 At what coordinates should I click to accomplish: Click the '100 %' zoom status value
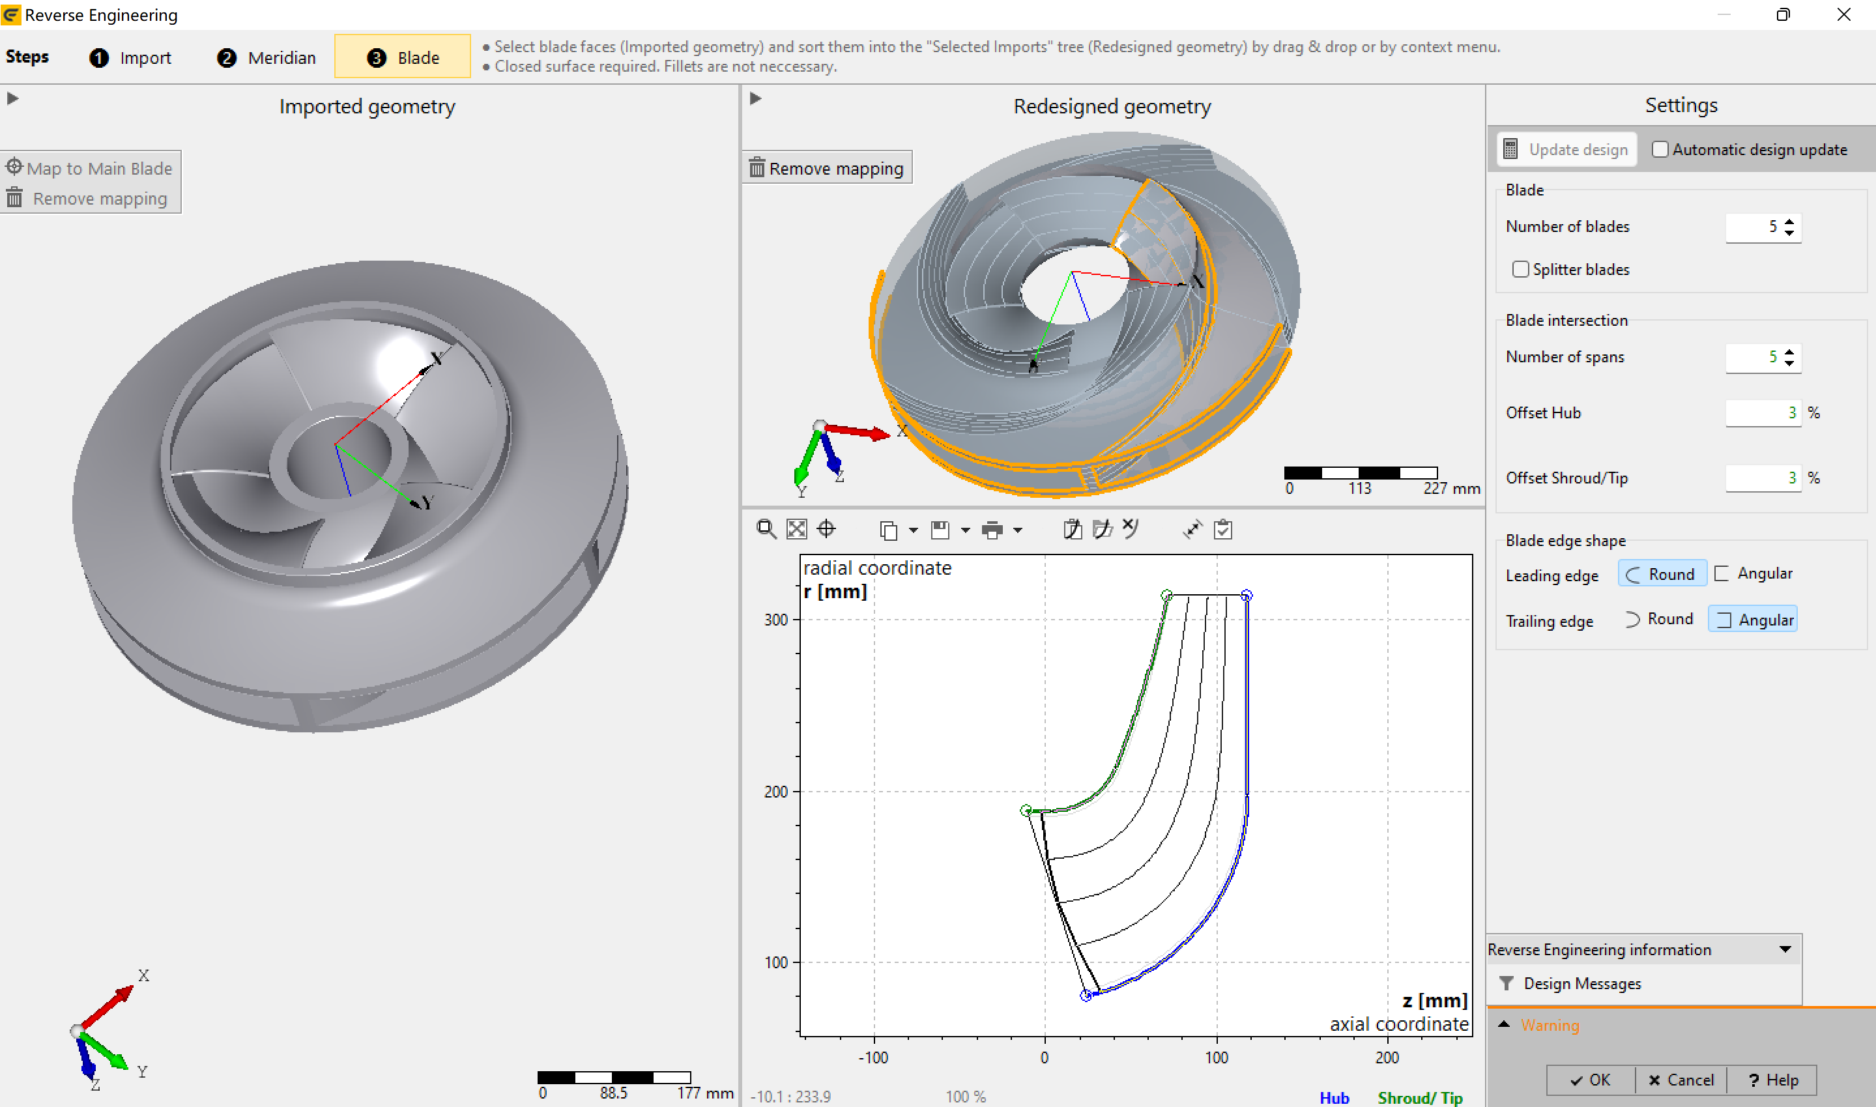tap(966, 1097)
